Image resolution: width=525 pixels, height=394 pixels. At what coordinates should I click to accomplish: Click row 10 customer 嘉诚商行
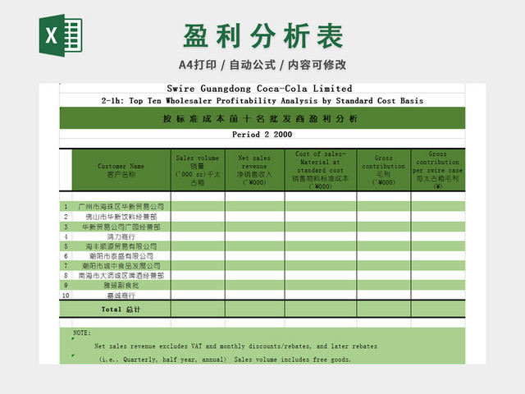(121, 295)
